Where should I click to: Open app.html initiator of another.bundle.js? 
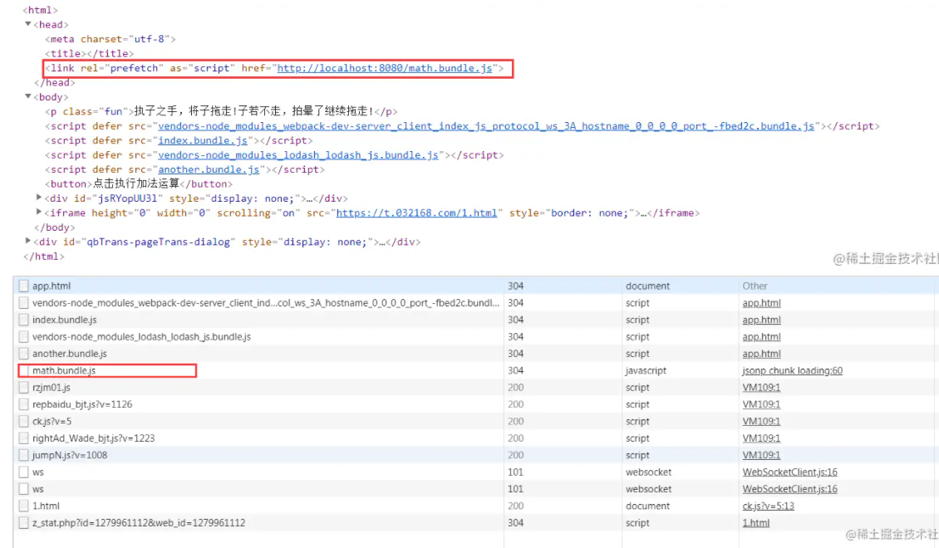click(x=761, y=354)
